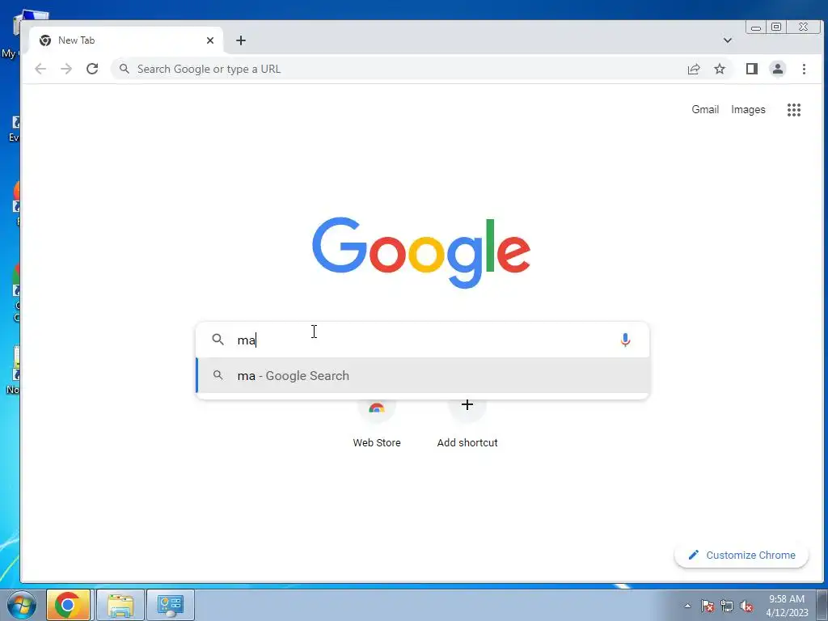Minimize the Chrome window
This screenshot has width=828, height=621.
point(756,27)
